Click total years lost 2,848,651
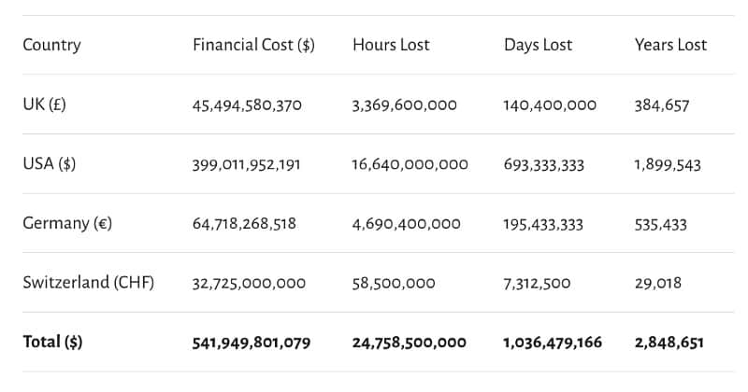748x392 pixels. (668, 343)
